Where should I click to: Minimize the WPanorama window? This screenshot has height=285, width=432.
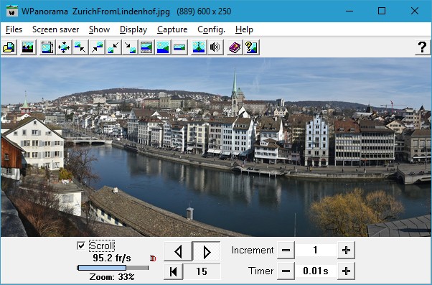pos(349,11)
